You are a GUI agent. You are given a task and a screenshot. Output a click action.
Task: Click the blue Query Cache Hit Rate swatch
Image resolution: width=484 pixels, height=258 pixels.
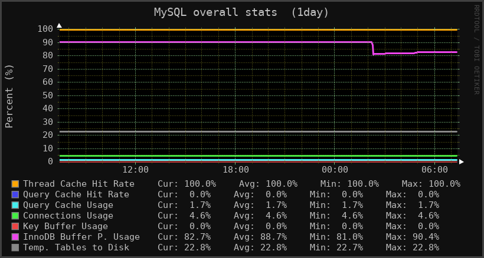[15, 194]
